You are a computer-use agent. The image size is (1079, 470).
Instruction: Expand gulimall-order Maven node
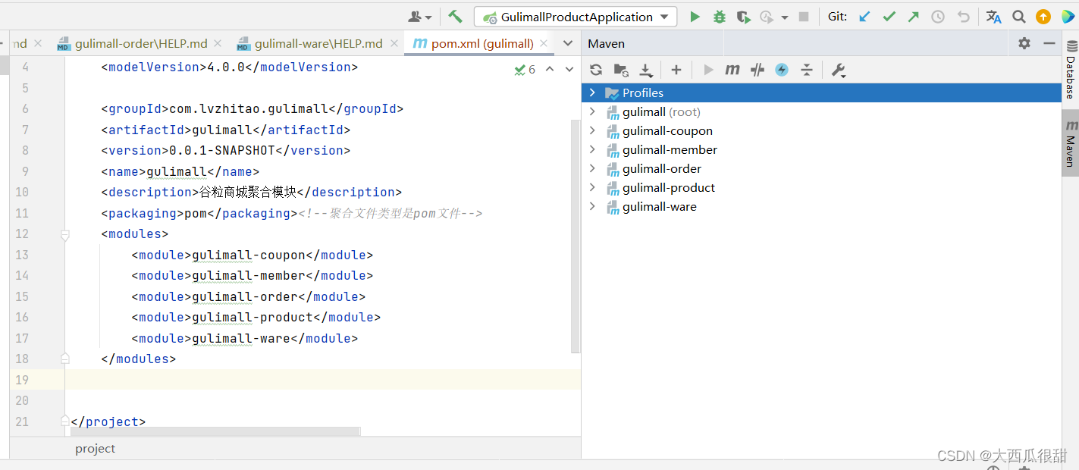(x=593, y=168)
